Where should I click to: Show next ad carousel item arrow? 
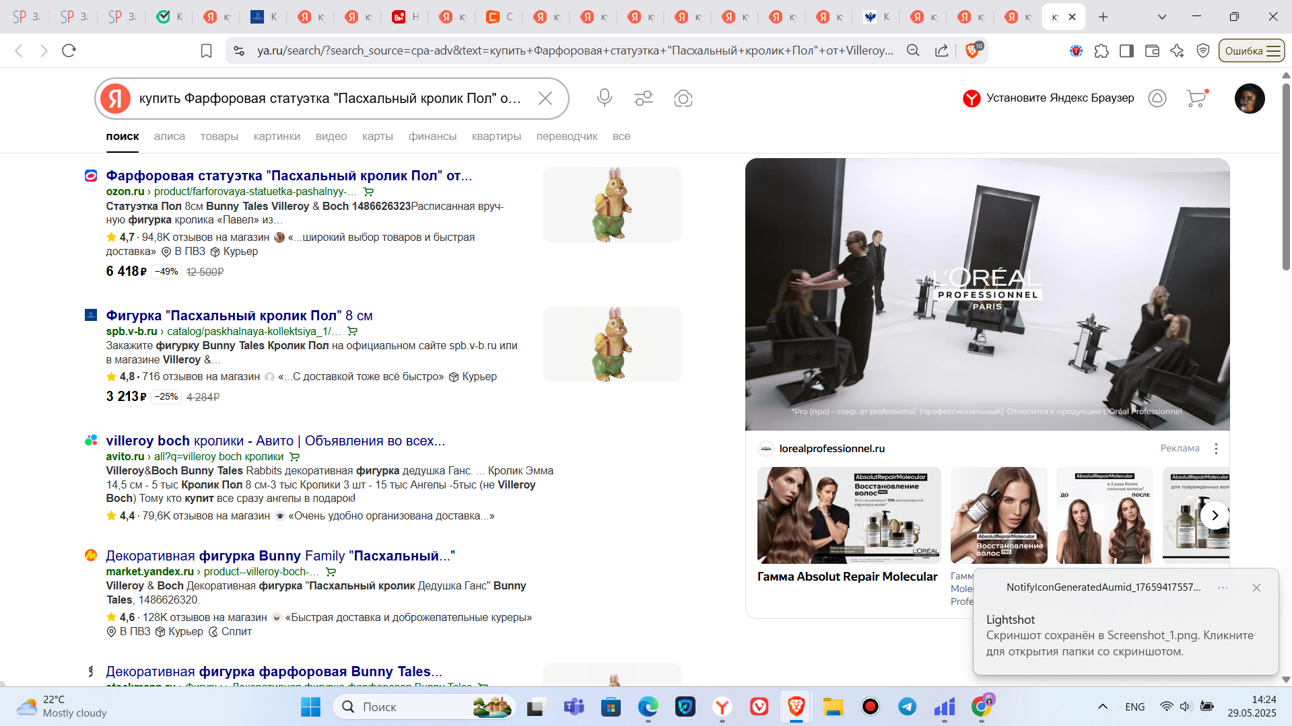(1215, 515)
